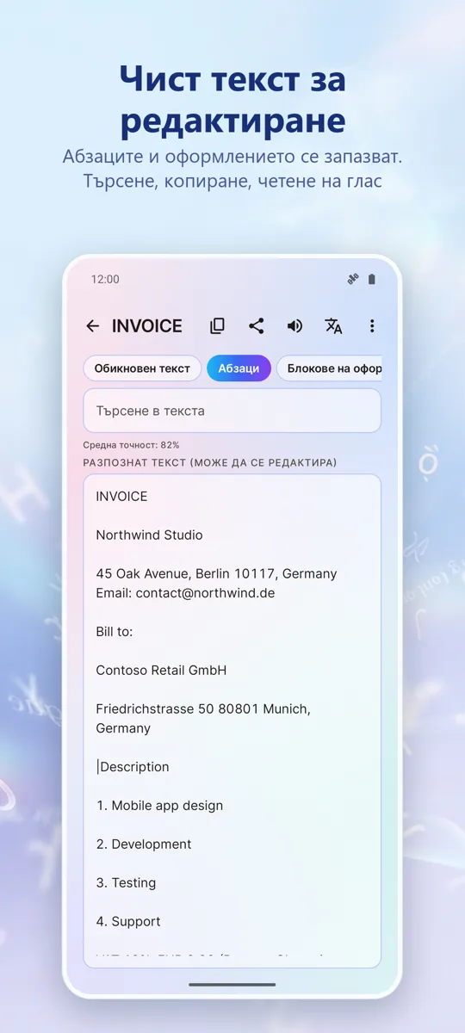Tap the back arrow next to INVOICE

click(x=92, y=326)
